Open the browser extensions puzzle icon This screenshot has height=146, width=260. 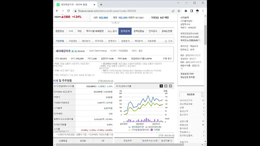click(186, 11)
